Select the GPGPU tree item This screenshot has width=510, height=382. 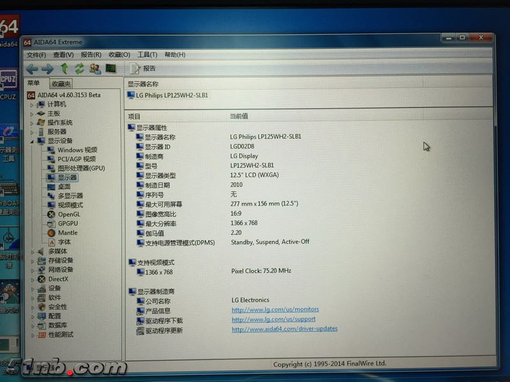[x=68, y=224]
